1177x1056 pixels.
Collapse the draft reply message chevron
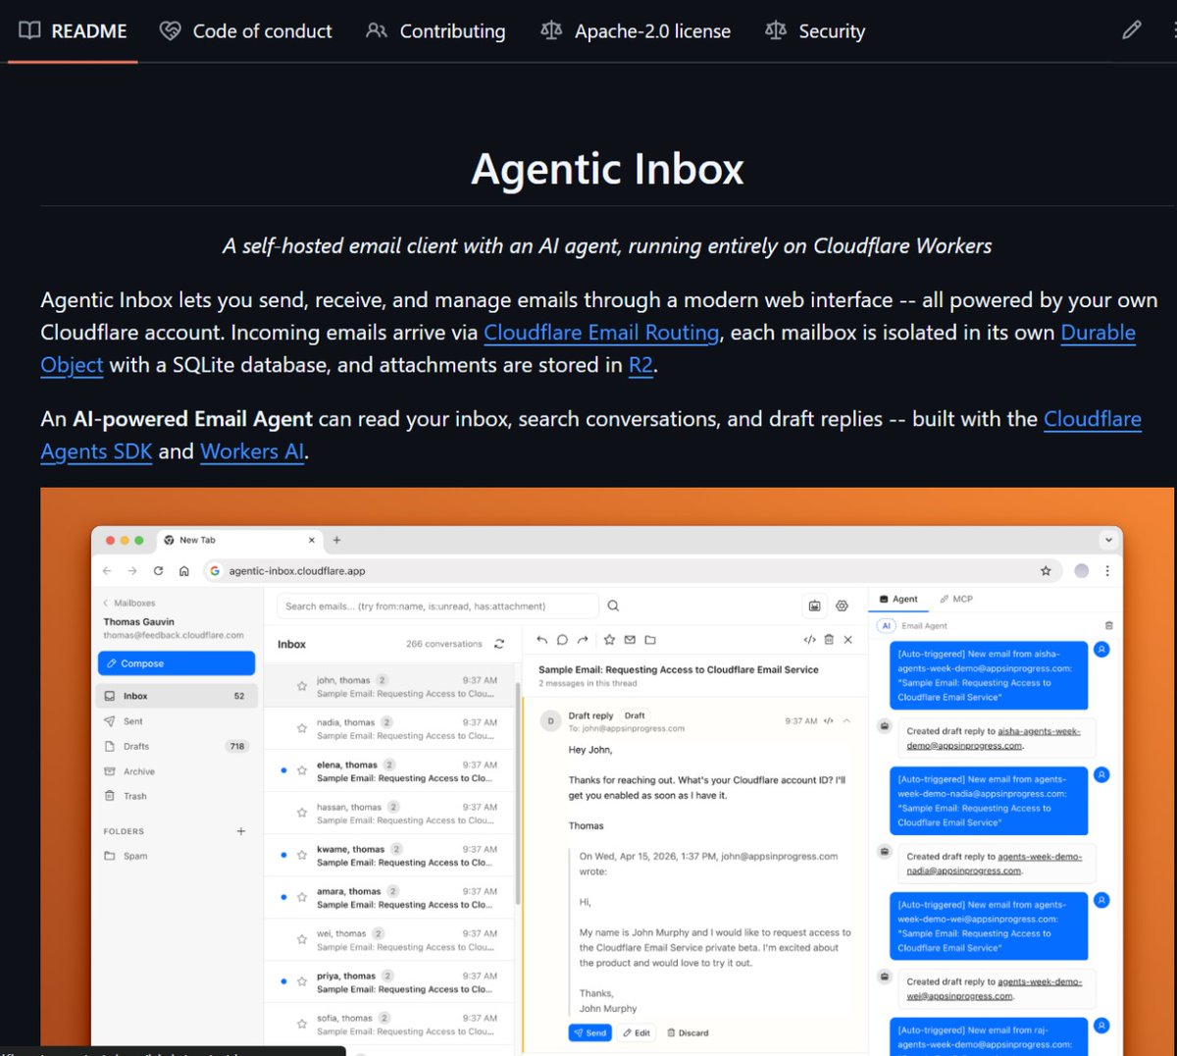[x=846, y=721]
